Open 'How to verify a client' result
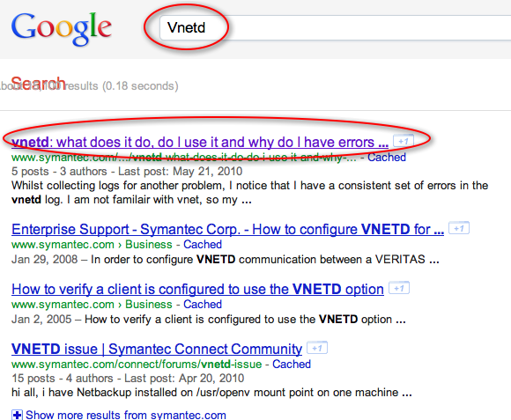 click(197, 289)
